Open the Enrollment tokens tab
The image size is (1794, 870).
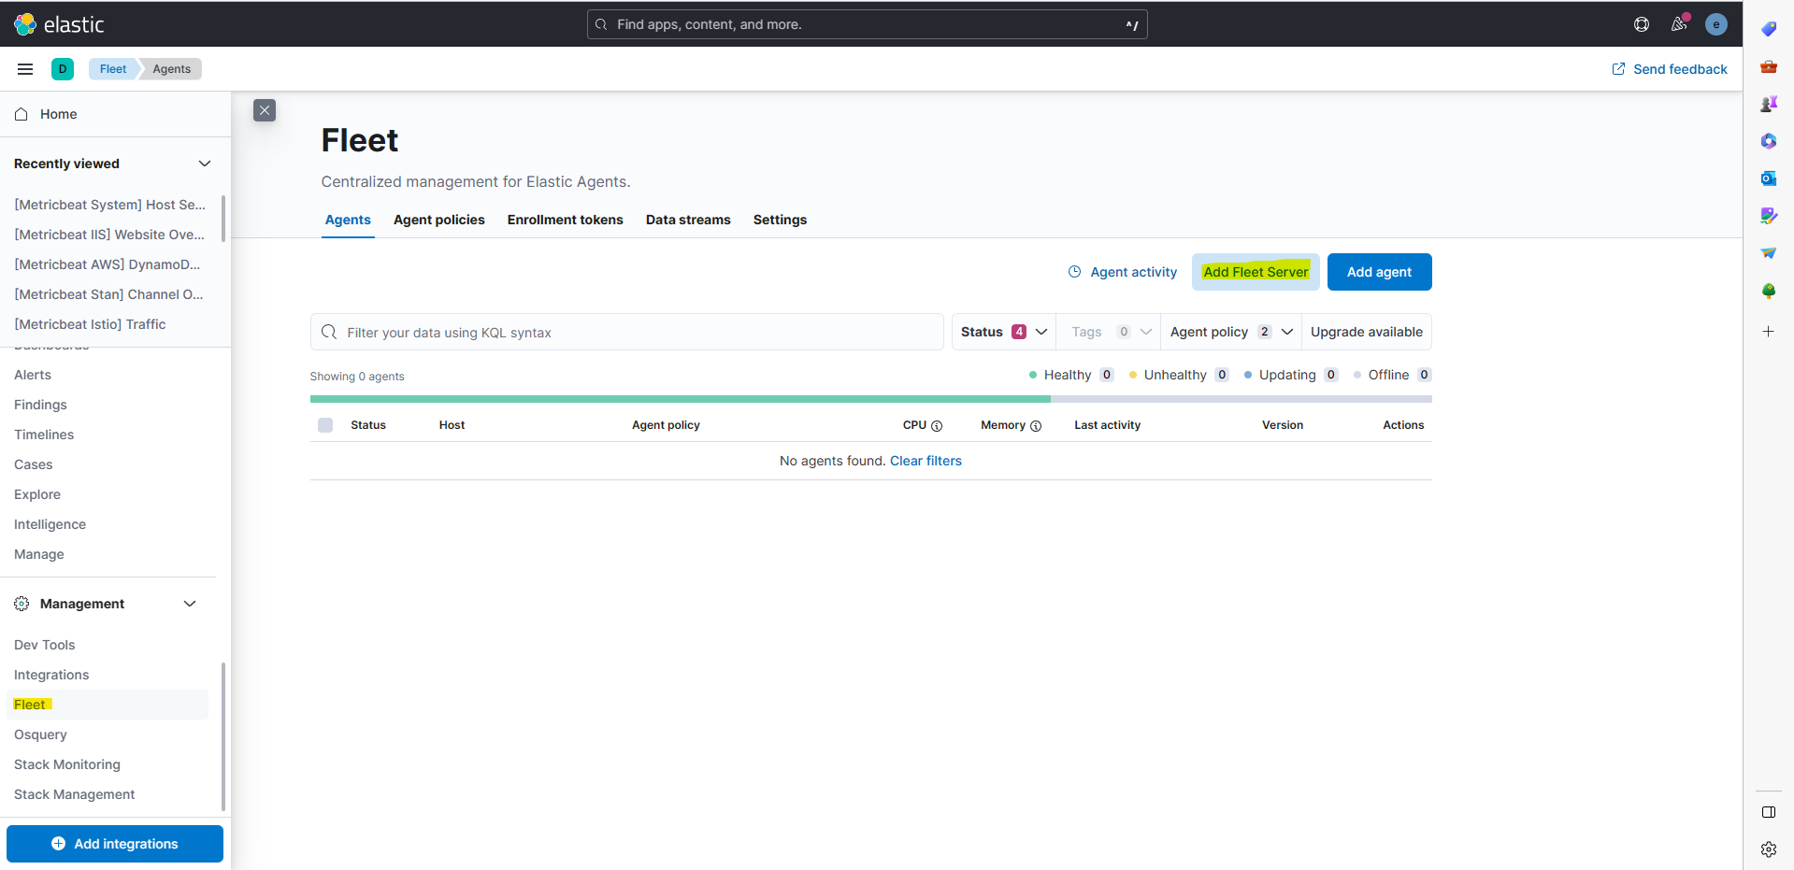(x=566, y=220)
